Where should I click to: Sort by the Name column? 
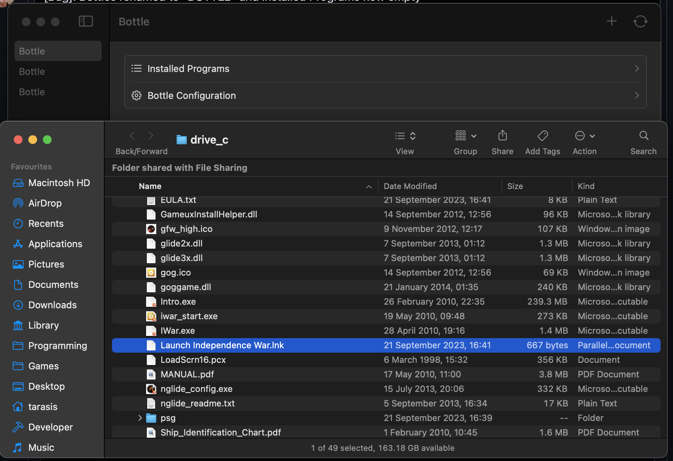[x=150, y=186]
